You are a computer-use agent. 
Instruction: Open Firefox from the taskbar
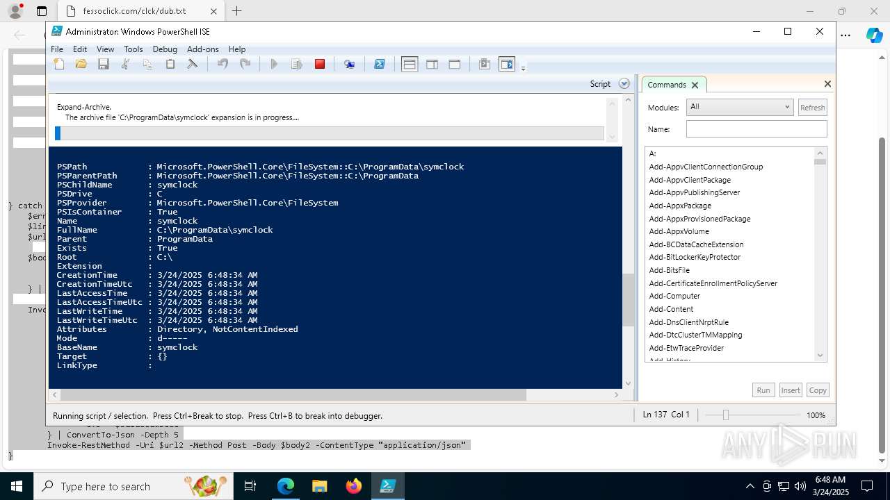[354, 486]
